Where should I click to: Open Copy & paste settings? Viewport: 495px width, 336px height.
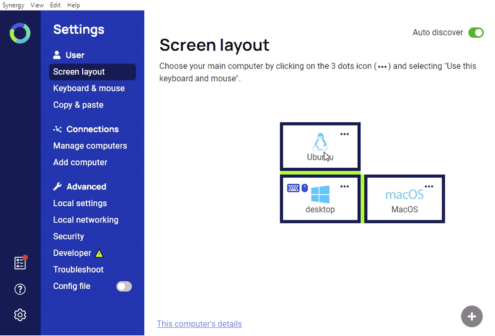78,105
